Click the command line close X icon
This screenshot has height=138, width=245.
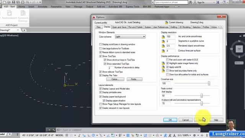click(49, 130)
